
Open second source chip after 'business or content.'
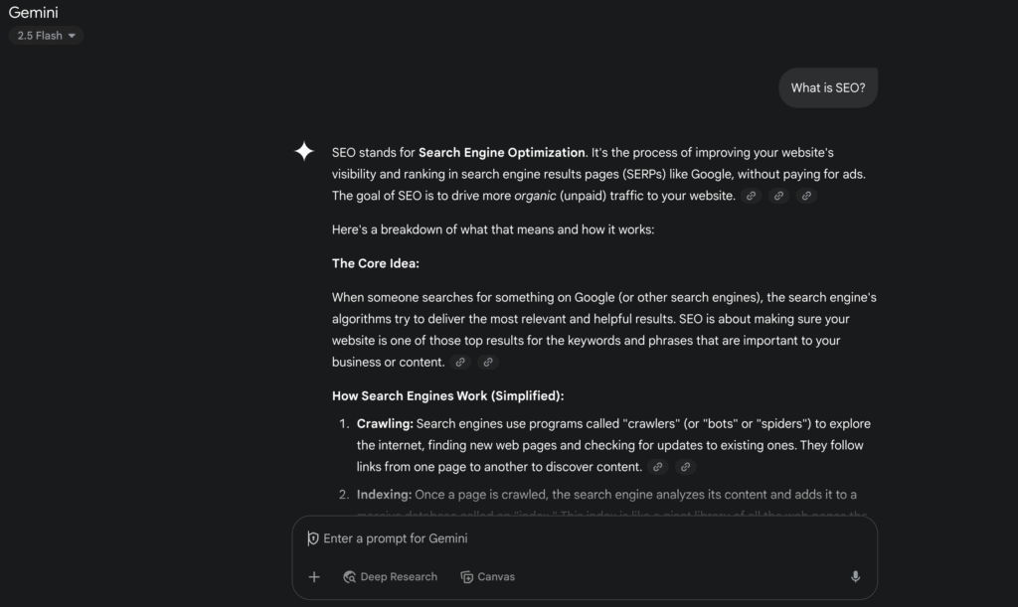point(487,363)
